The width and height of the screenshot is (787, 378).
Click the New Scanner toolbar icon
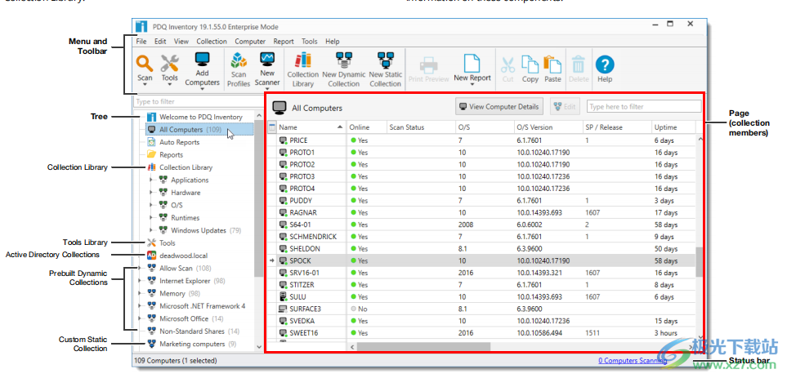[267, 60]
